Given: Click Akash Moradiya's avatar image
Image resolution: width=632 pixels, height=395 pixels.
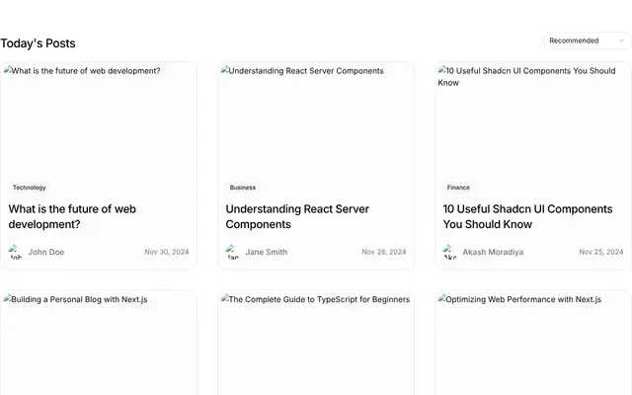Looking at the screenshot, I should point(450,252).
